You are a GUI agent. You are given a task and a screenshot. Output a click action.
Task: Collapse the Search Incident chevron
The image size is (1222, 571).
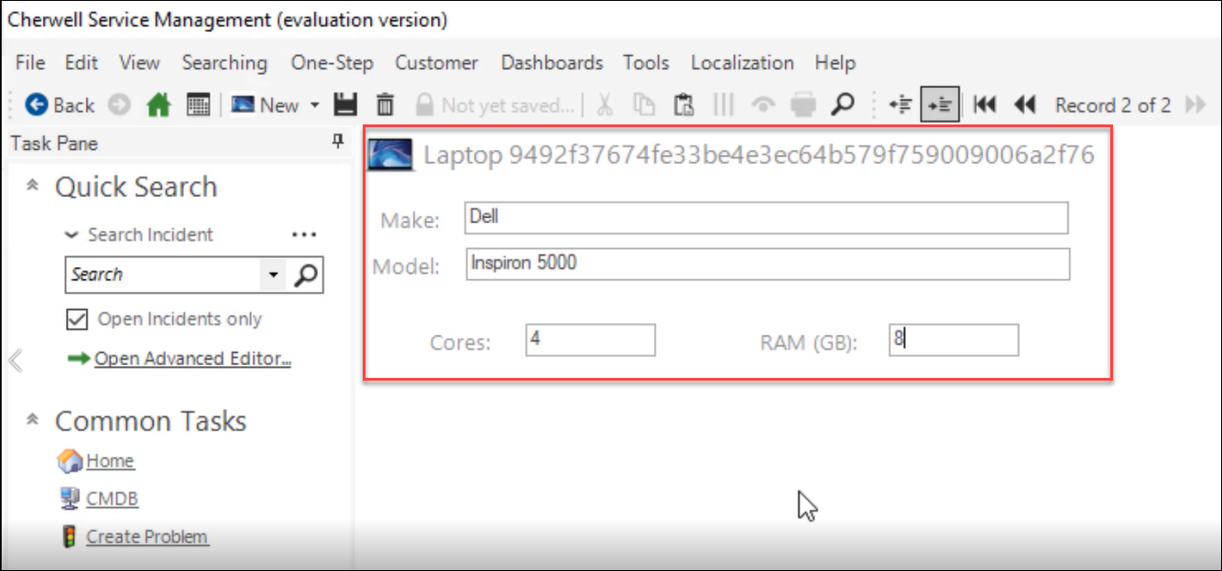pos(71,235)
